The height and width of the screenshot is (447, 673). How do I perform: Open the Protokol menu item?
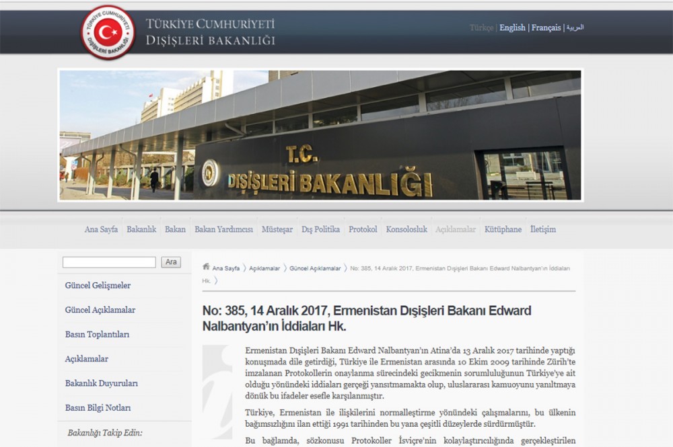(363, 229)
